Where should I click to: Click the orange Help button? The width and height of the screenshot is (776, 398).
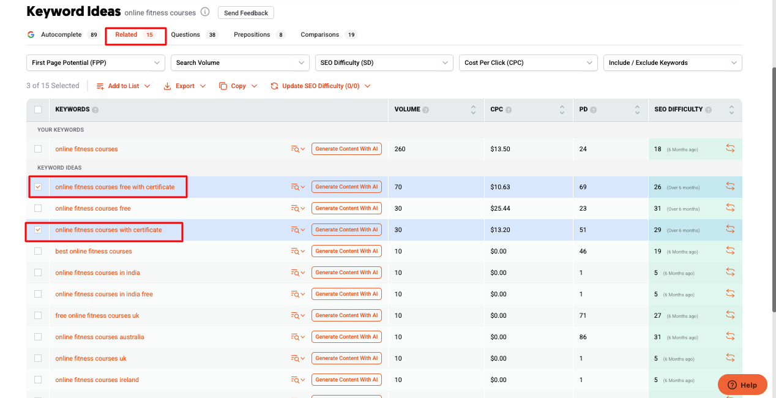pos(742,385)
